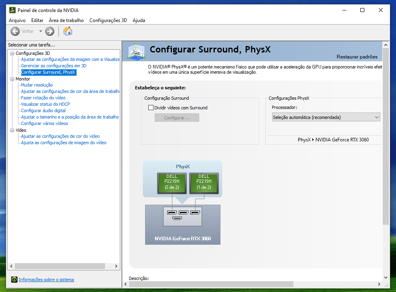396x292 pixels.
Task: Open Ajustar o tamanho e a posição da área de trabalho
Action: tap(70, 117)
